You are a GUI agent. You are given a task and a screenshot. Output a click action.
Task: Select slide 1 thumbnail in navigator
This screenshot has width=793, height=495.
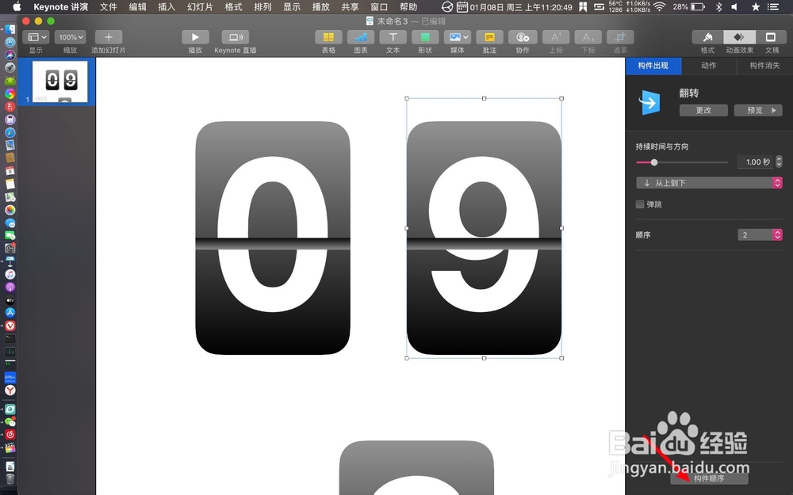60,82
